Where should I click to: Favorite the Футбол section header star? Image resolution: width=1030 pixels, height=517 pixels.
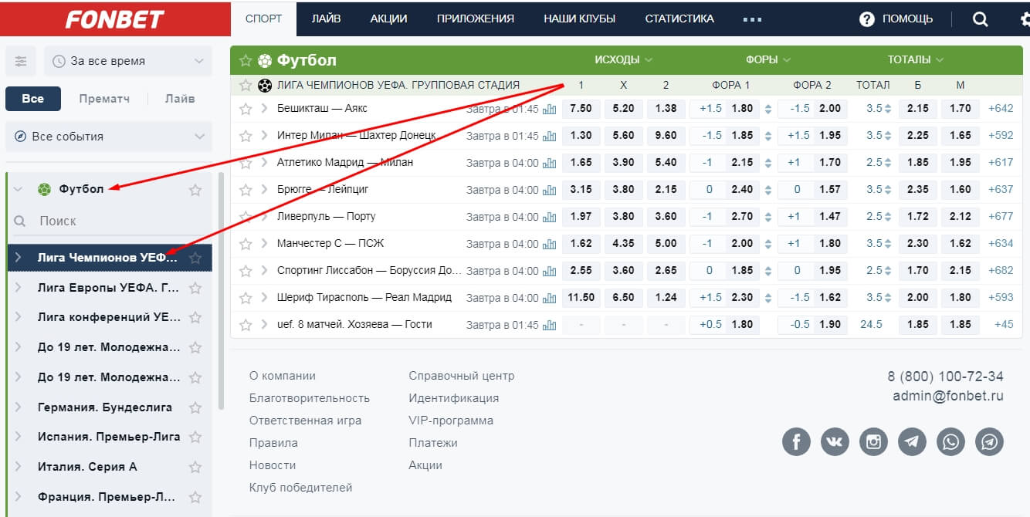(246, 60)
